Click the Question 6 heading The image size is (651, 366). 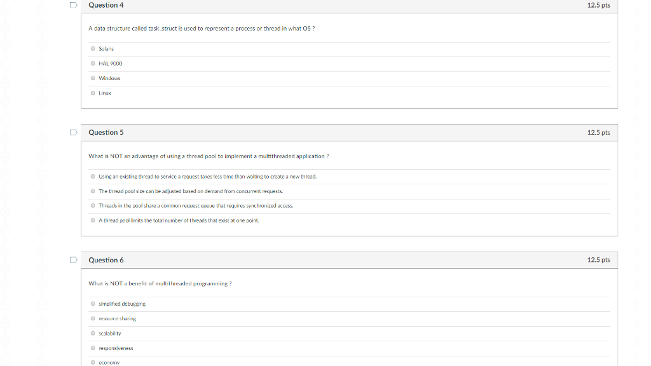[x=106, y=260]
